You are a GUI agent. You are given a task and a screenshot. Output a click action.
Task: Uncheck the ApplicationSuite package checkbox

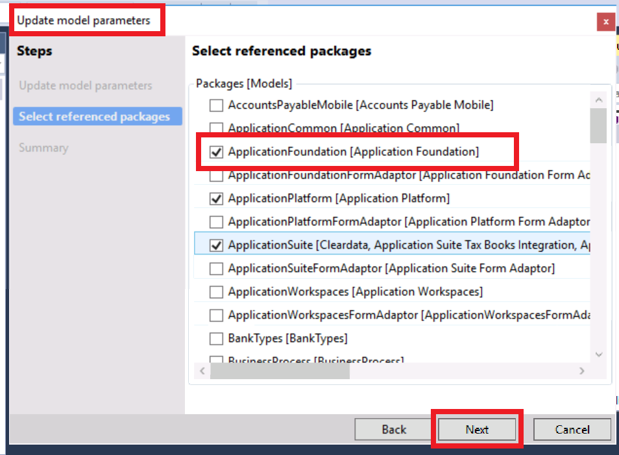click(x=216, y=245)
